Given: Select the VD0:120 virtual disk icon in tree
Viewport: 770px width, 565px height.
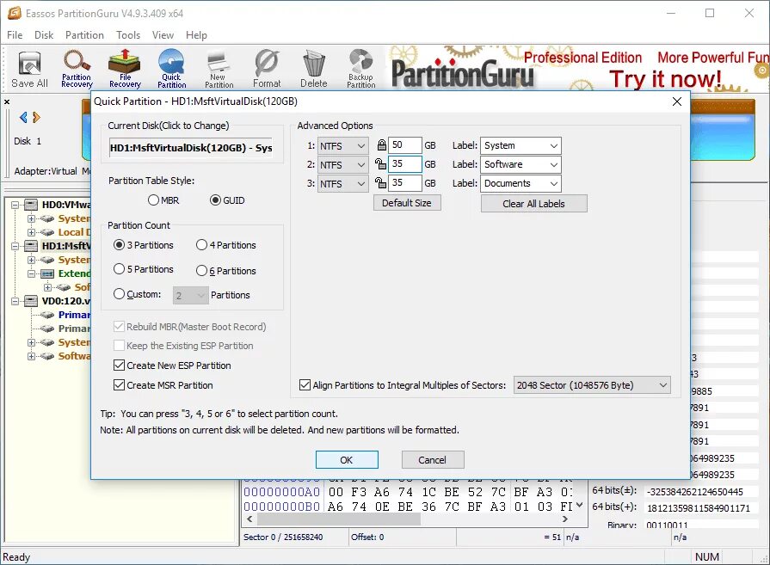Looking at the screenshot, I should pos(31,300).
